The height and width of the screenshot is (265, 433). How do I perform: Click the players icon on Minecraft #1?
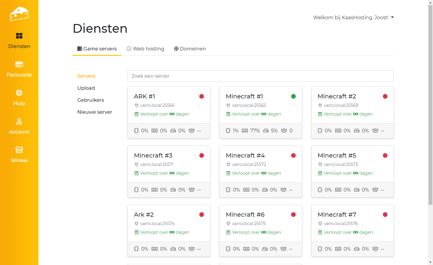tap(284, 131)
